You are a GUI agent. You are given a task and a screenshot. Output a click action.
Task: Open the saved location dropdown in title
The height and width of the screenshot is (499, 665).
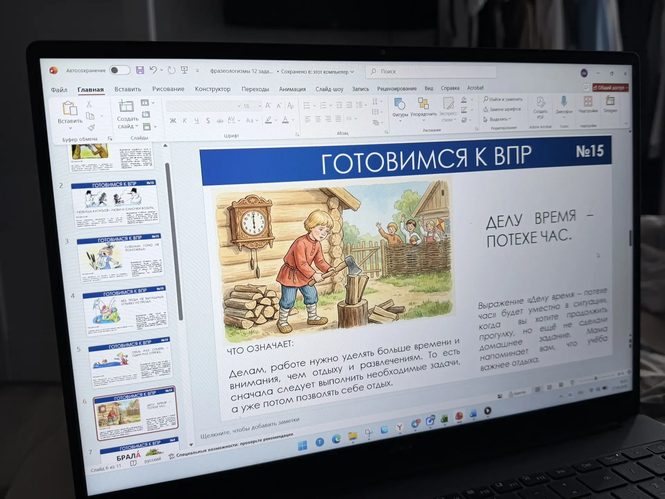point(352,72)
